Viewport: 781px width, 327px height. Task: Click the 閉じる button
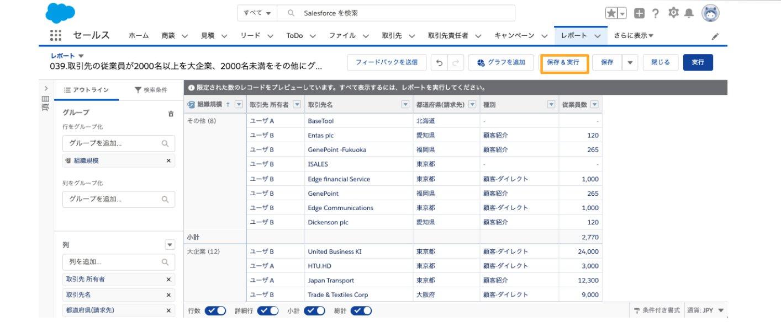[x=661, y=62]
